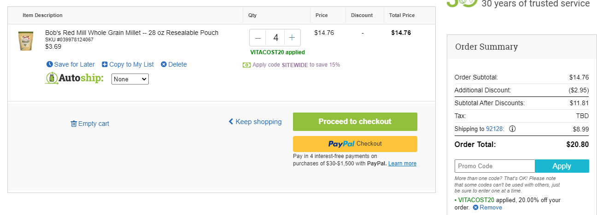This screenshot has height=215, width=597.
Task: Check out with the PayPal button
Action: [x=355, y=144]
